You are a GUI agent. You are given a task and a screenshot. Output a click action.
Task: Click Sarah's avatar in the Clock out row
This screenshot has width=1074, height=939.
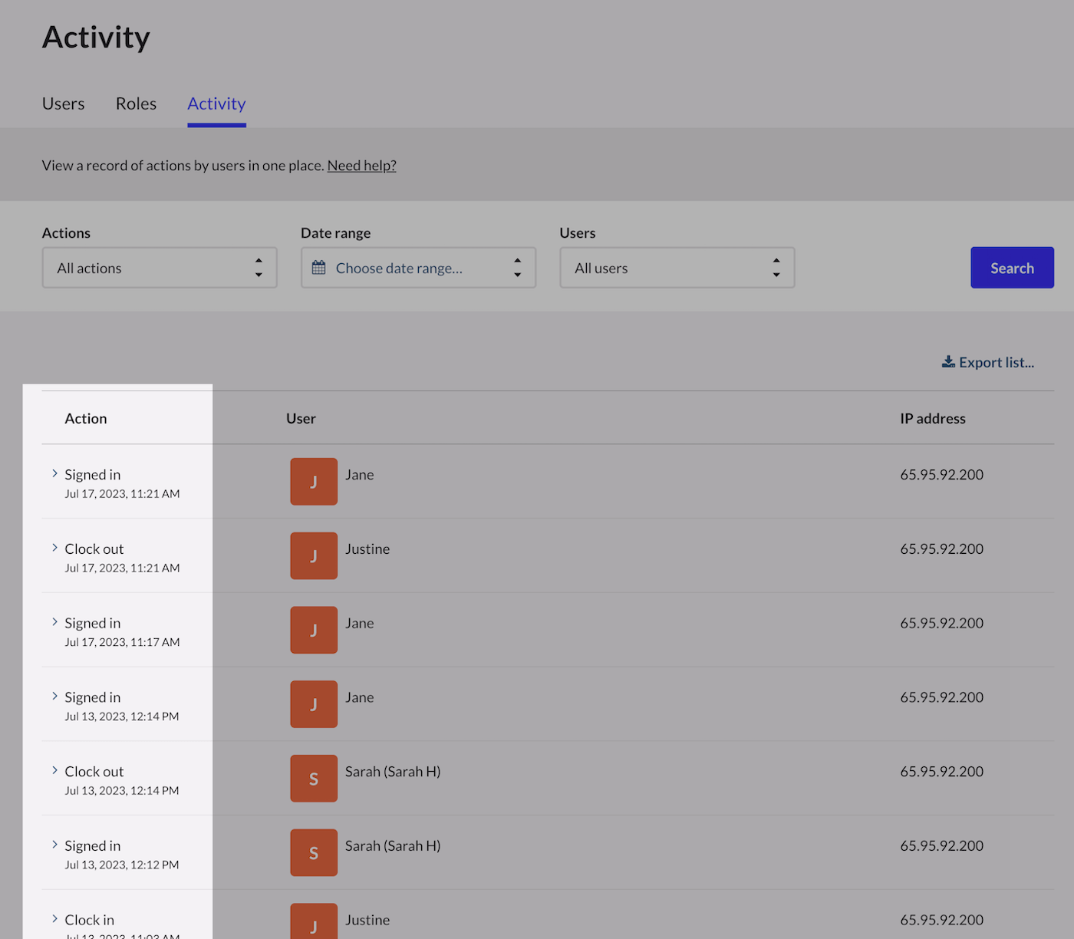(314, 779)
